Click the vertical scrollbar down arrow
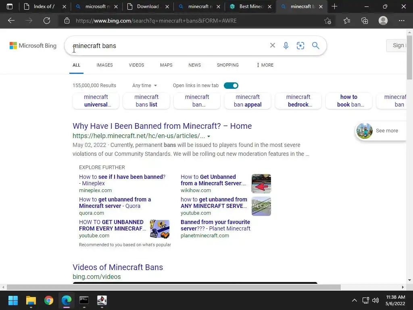This screenshot has width=413, height=310. [x=409, y=280]
